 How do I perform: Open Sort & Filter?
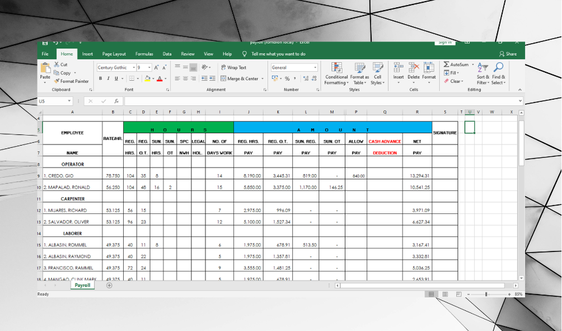[x=483, y=74]
